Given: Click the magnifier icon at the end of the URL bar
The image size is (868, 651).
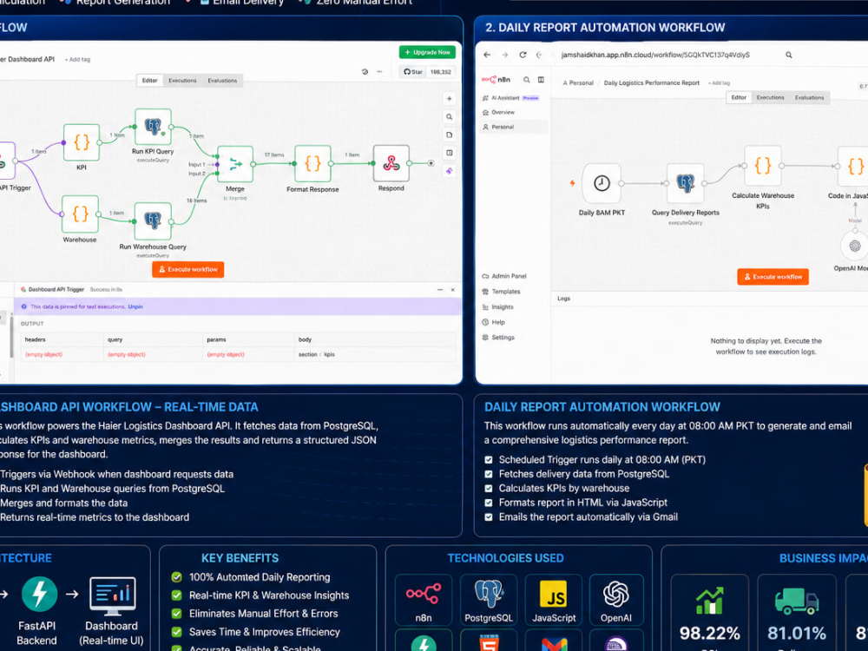Looking at the screenshot, I should (x=789, y=55).
